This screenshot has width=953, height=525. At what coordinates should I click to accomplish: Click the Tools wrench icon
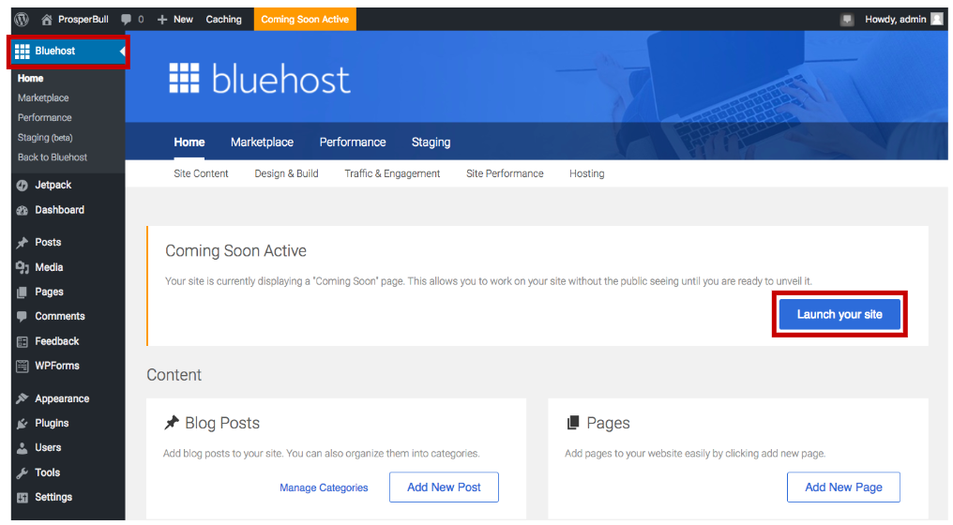23,472
